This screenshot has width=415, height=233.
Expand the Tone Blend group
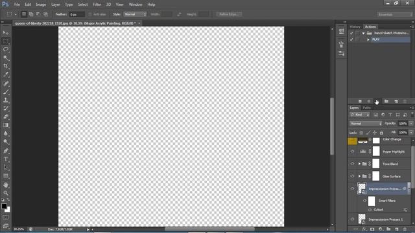pyautogui.click(x=359, y=164)
